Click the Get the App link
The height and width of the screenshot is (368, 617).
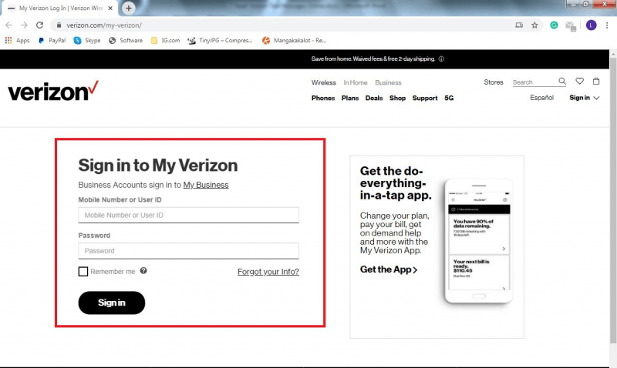pyautogui.click(x=389, y=269)
